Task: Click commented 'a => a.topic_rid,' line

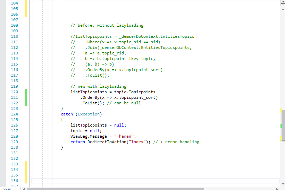Action: pyautogui.click(x=106, y=53)
